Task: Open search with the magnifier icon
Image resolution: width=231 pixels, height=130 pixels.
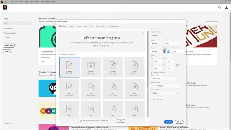Action: [219, 8]
